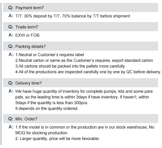This screenshot has height=148, width=162.
Task: Click the 'Payment term?' question header
Action: pyautogui.click(x=81, y=8)
